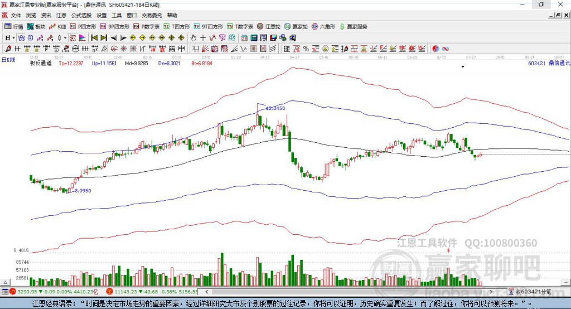Open the P数字表 tool

(147, 27)
